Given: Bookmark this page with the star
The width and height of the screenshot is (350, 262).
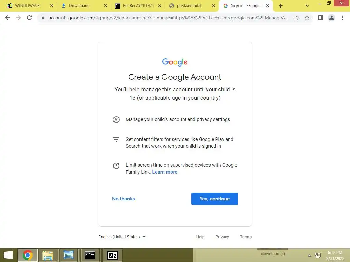Looking at the screenshot, I should [307, 18].
